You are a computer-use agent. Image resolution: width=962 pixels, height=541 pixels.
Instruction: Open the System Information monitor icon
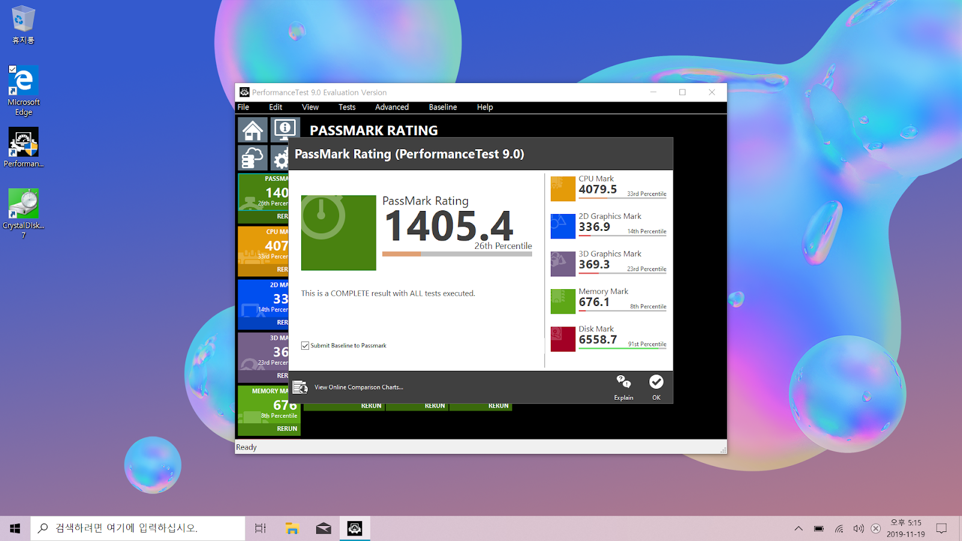point(285,129)
